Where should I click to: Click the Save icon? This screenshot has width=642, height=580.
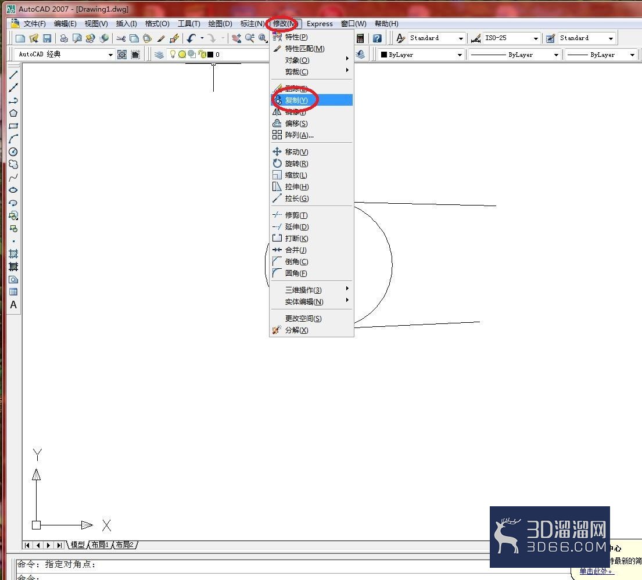click(x=47, y=38)
